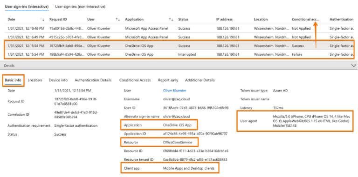This screenshot has height=177, width=358.
Task: Sort sign-ins by the Date column arrows
Action: [42, 20]
